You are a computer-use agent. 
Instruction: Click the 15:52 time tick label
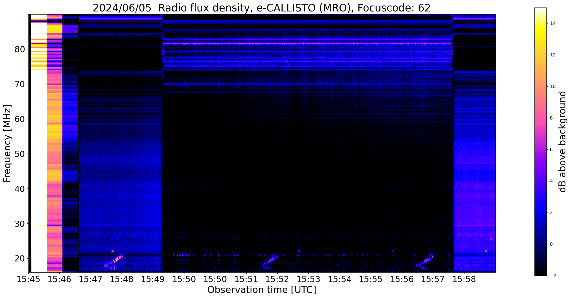pos(277,279)
